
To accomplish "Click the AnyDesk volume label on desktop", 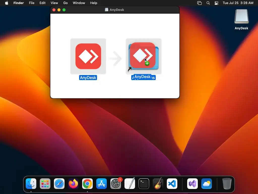I will [x=241, y=28].
